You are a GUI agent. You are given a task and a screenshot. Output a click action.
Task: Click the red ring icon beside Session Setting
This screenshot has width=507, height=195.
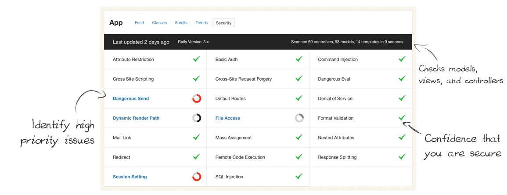[197, 177]
